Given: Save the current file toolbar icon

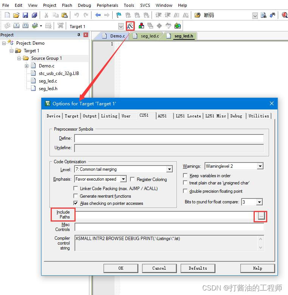Looking at the screenshot, I should 25,15.
